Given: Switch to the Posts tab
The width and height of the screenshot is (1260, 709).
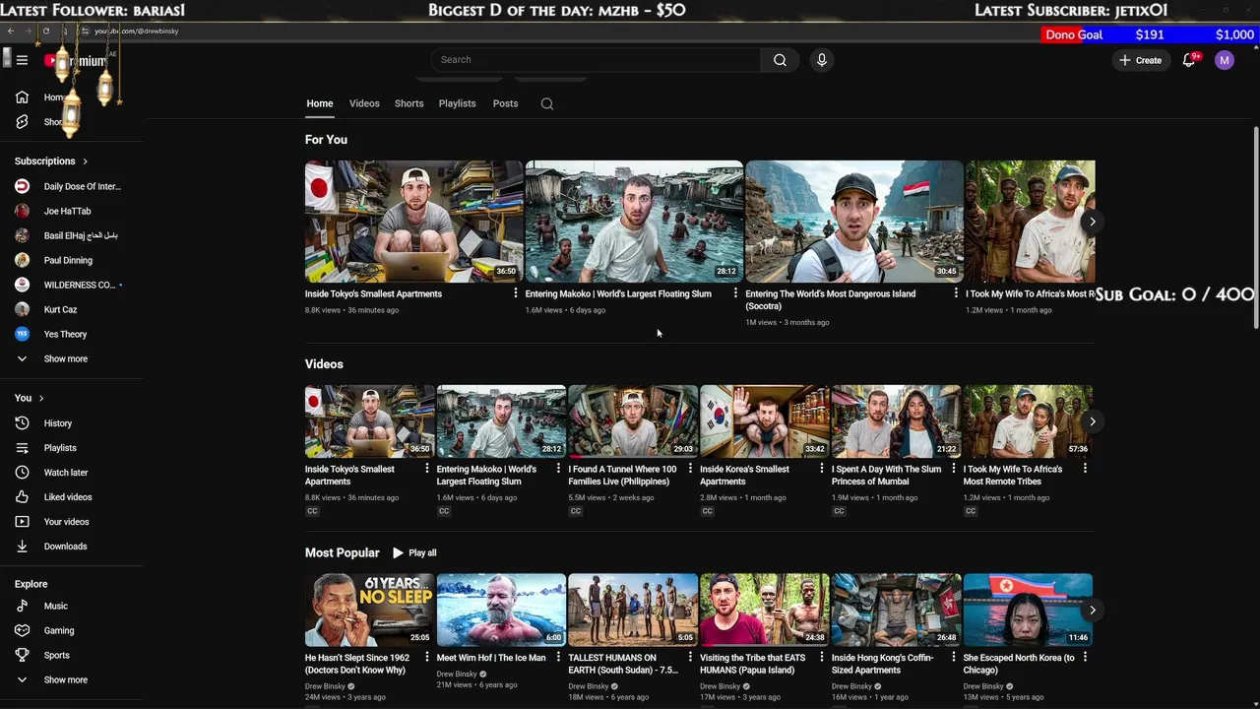Looking at the screenshot, I should pyautogui.click(x=505, y=103).
